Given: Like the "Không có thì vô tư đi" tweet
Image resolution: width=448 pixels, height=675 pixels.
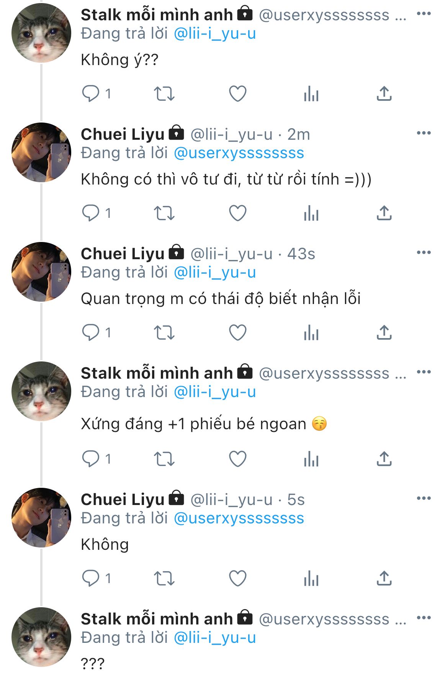Looking at the screenshot, I should pos(237,213).
